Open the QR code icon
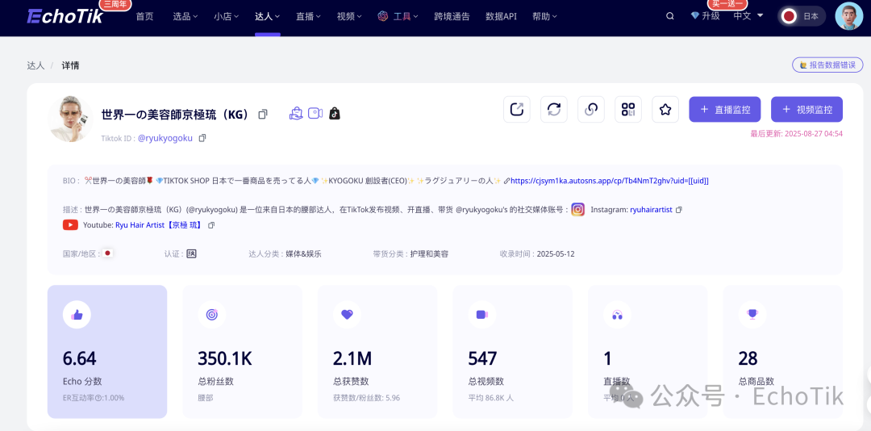The width and height of the screenshot is (871, 431). coord(628,110)
